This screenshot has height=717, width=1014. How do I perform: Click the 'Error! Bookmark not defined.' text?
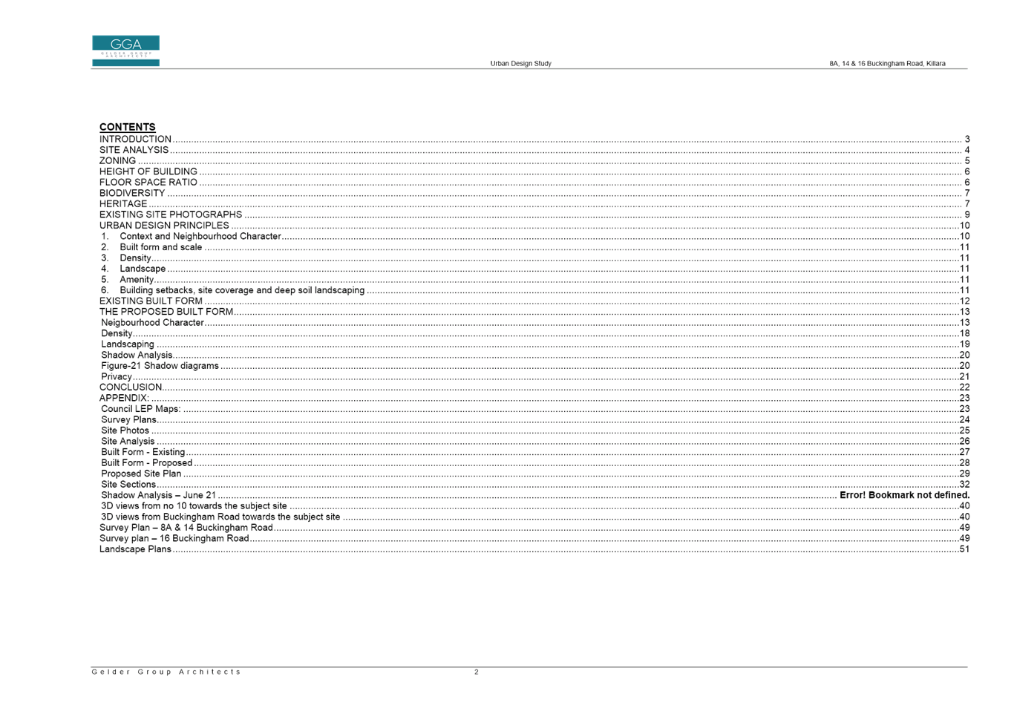(x=904, y=495)
